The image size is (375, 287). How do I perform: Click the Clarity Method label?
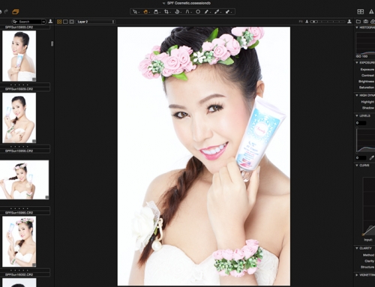coord(368,255)
